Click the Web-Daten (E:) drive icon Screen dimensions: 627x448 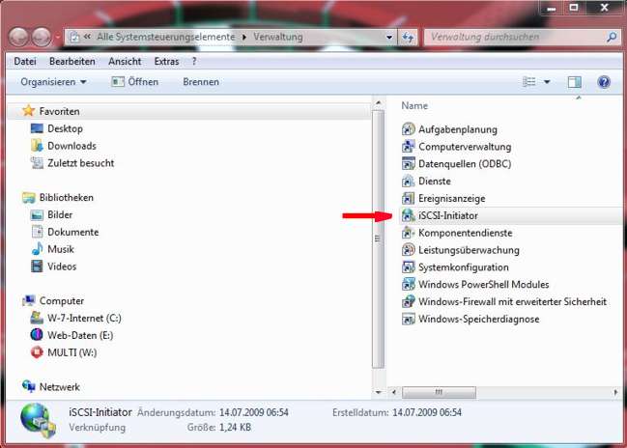37,335
